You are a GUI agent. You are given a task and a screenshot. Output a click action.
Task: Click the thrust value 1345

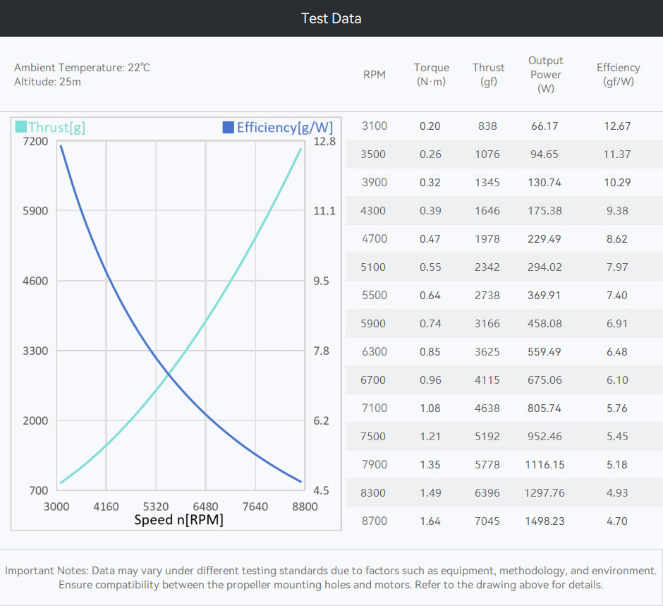tap(487, 183)
